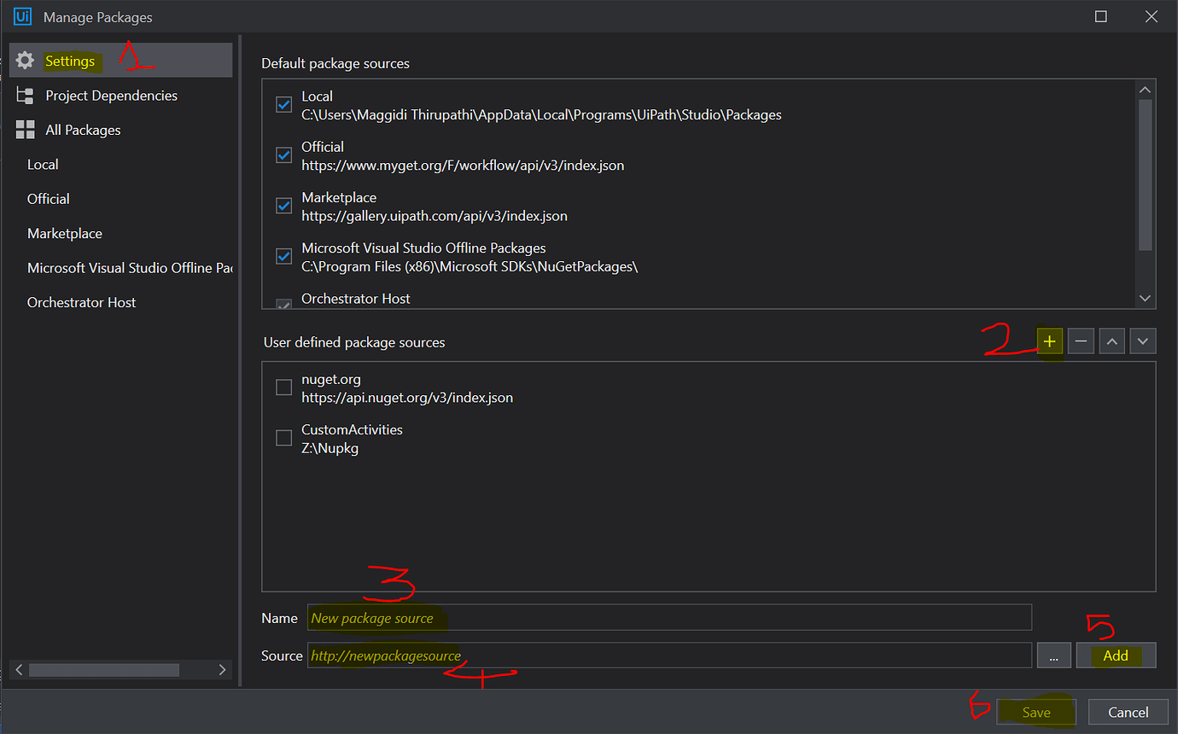The height and width of the screenshot is (734, 1178).
Task: Click the 'Default package sources' heading
Action: click(x=335, y=63)
